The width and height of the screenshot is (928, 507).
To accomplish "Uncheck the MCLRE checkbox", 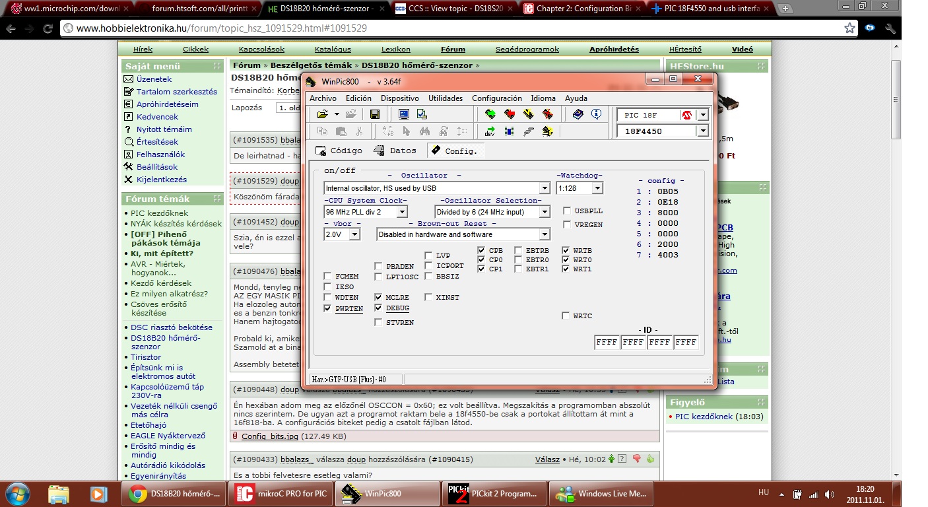I will (x=379, y=298).
